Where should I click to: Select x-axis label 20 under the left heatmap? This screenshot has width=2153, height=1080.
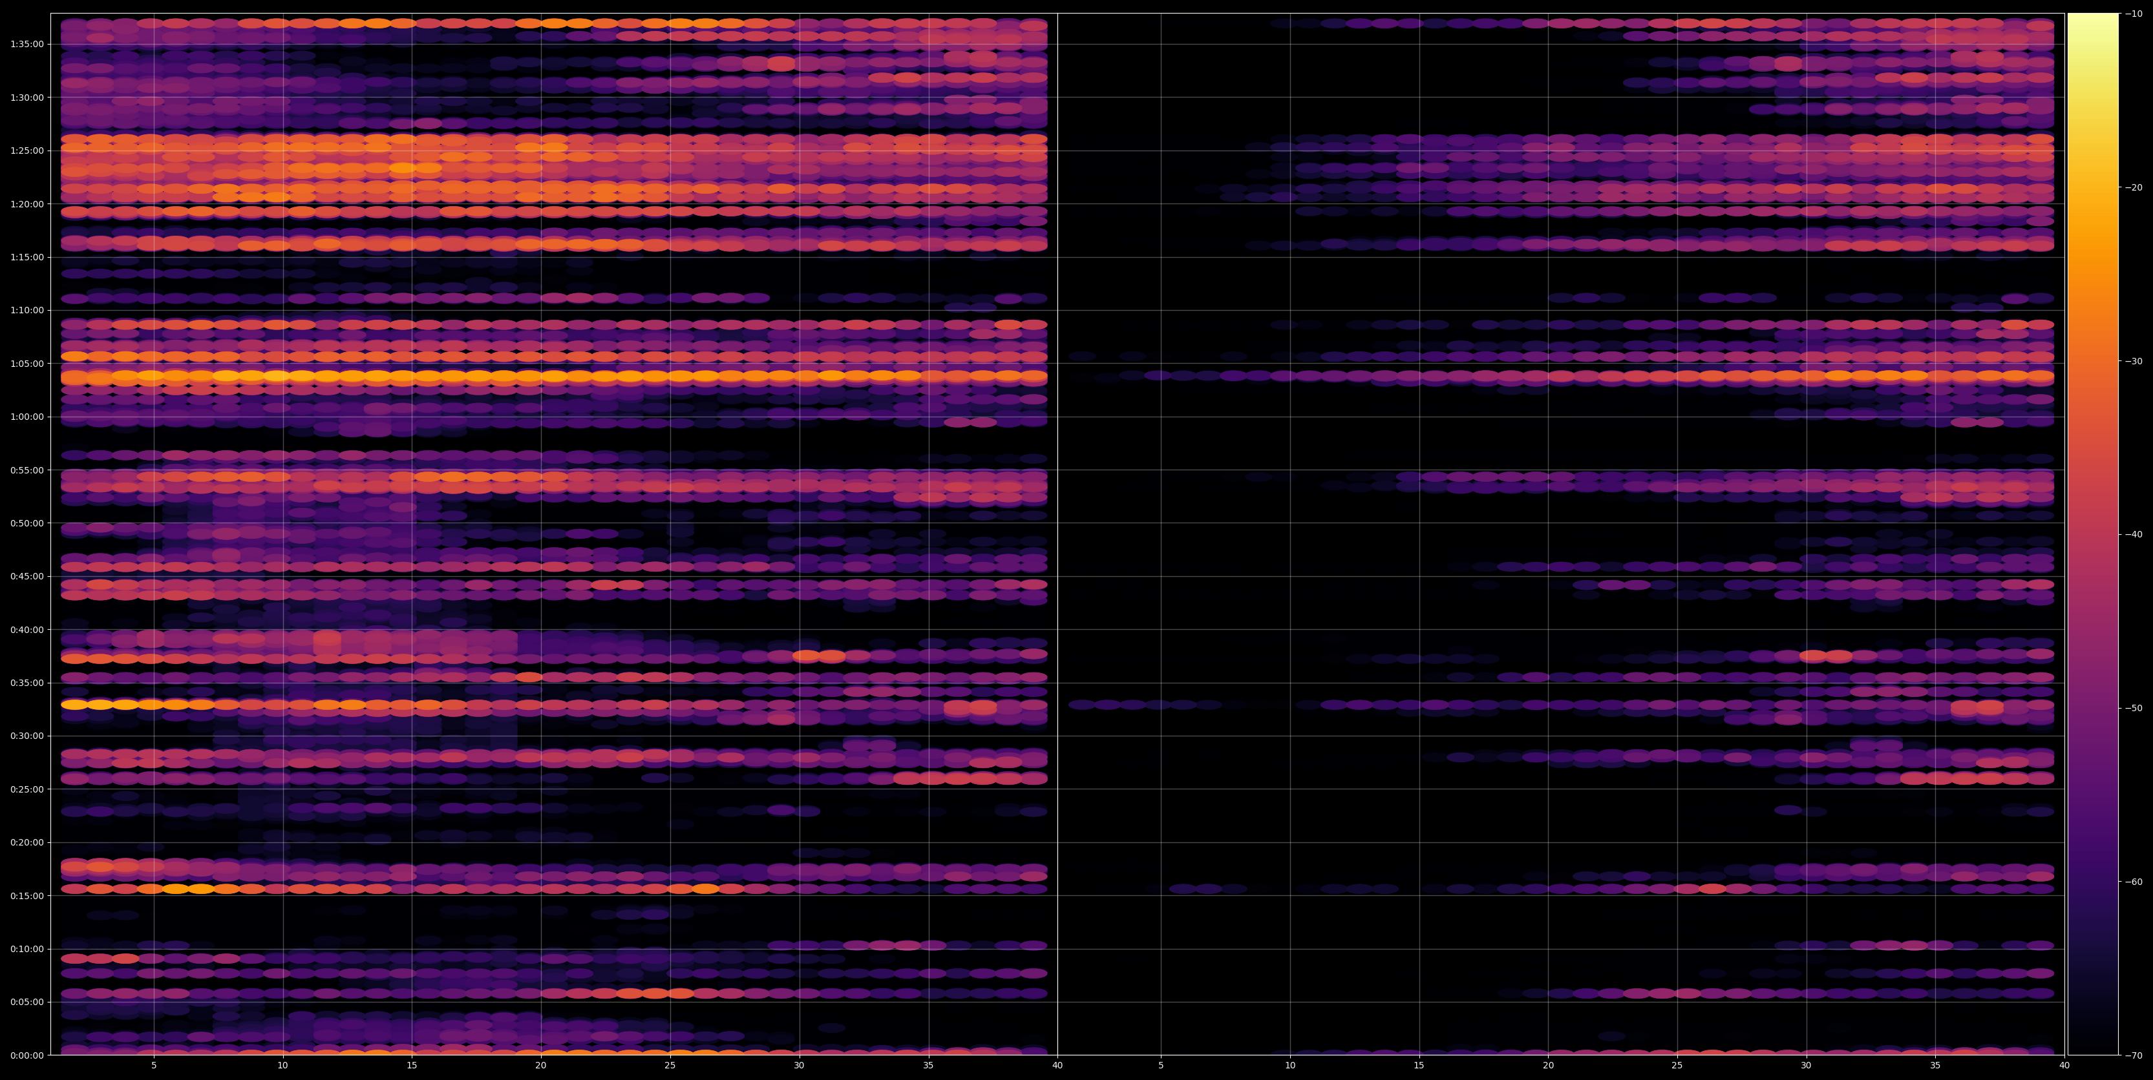[541, 1066]
